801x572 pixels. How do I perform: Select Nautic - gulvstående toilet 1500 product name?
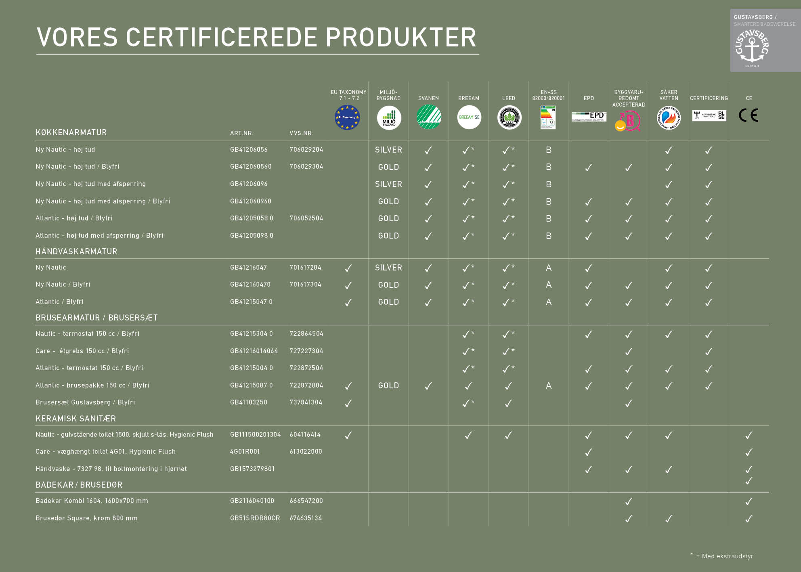[x=124, y=434]
